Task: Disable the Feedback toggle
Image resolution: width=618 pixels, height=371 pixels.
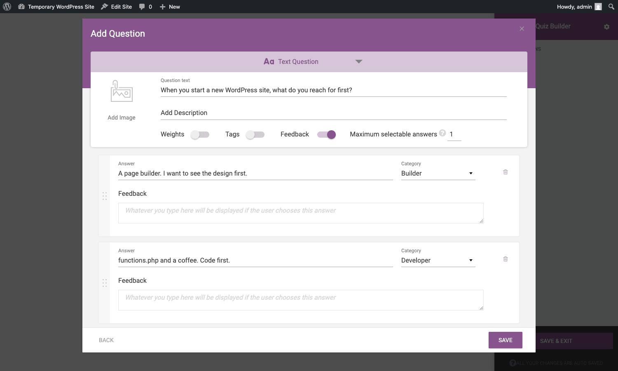Action: 327,135
